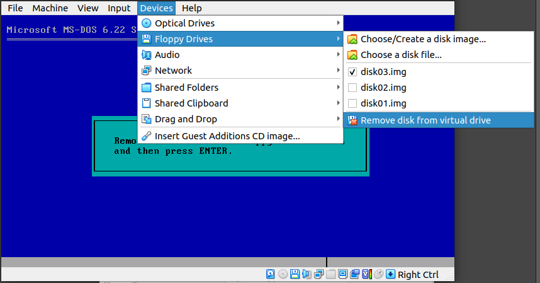Select disk02.img checkbox to insert it
Viewport: 540px width, 283px height.
[x=352, y=88]
